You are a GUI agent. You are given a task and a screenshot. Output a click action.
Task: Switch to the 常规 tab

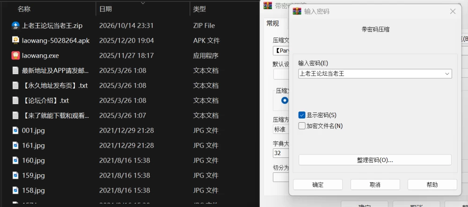coord(273,23)
